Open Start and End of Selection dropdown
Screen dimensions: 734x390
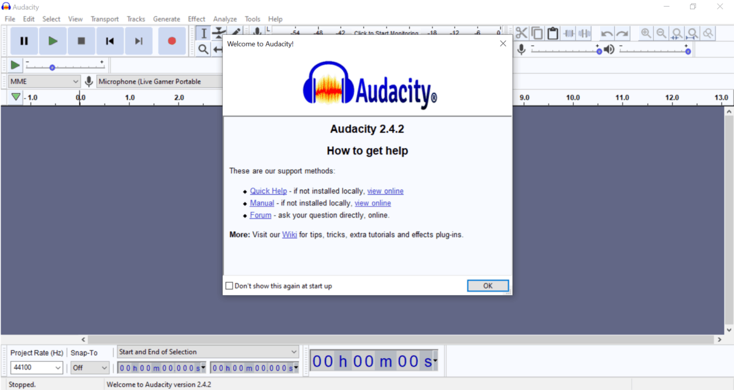(208, 352)
